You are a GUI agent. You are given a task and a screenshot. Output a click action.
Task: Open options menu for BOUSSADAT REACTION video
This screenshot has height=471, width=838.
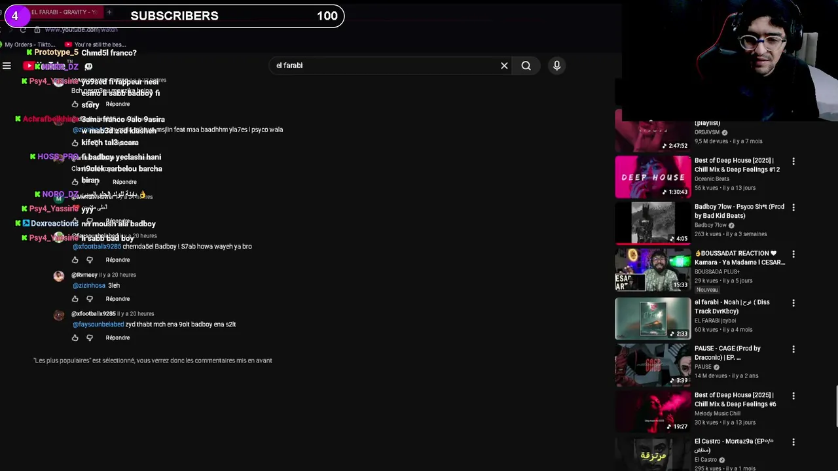pos(793,254)
